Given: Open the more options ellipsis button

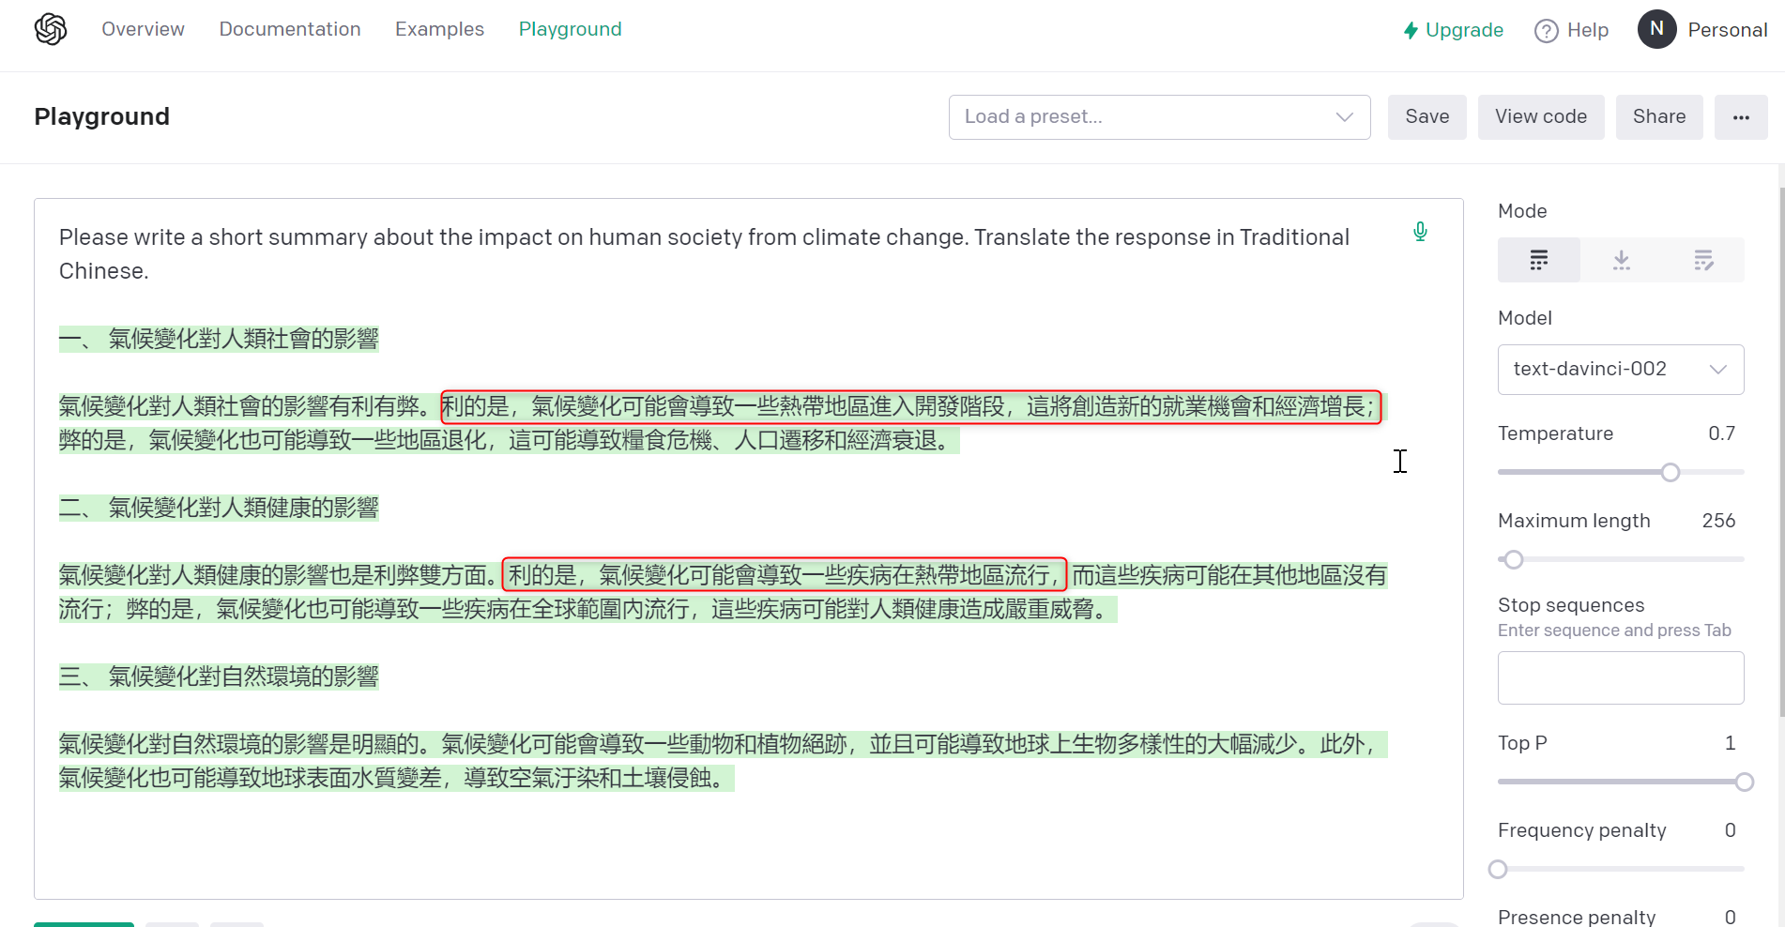Looking at the screenshot, I should click(1742, 117).
